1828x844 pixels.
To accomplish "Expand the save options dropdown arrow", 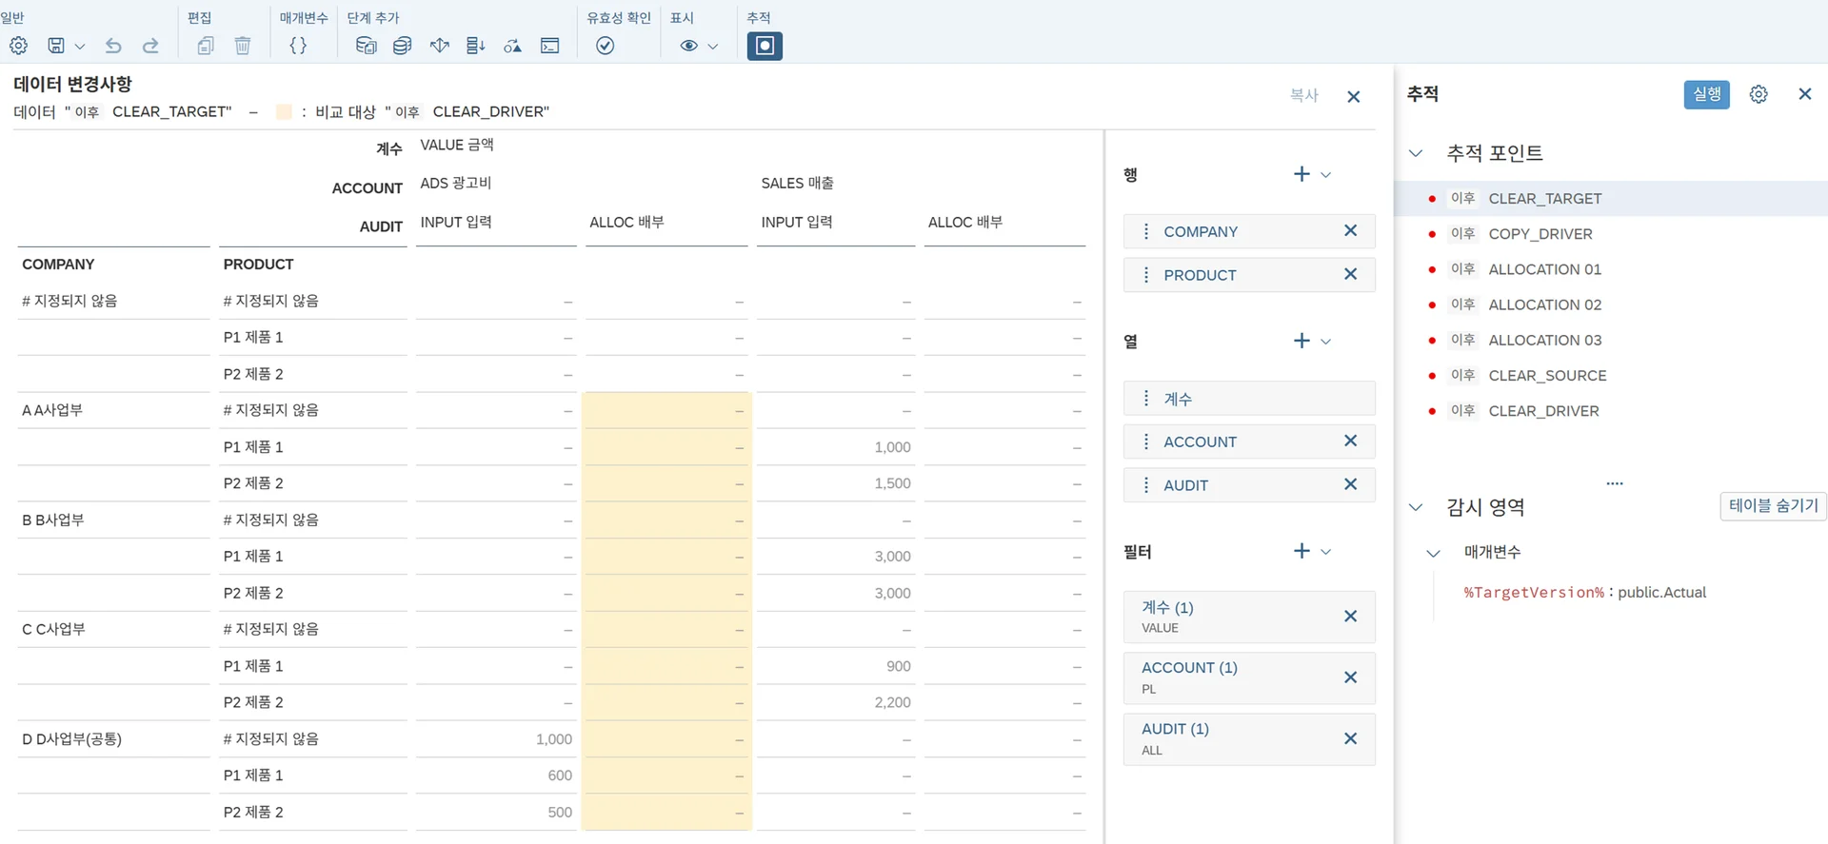I will (80, 46).
